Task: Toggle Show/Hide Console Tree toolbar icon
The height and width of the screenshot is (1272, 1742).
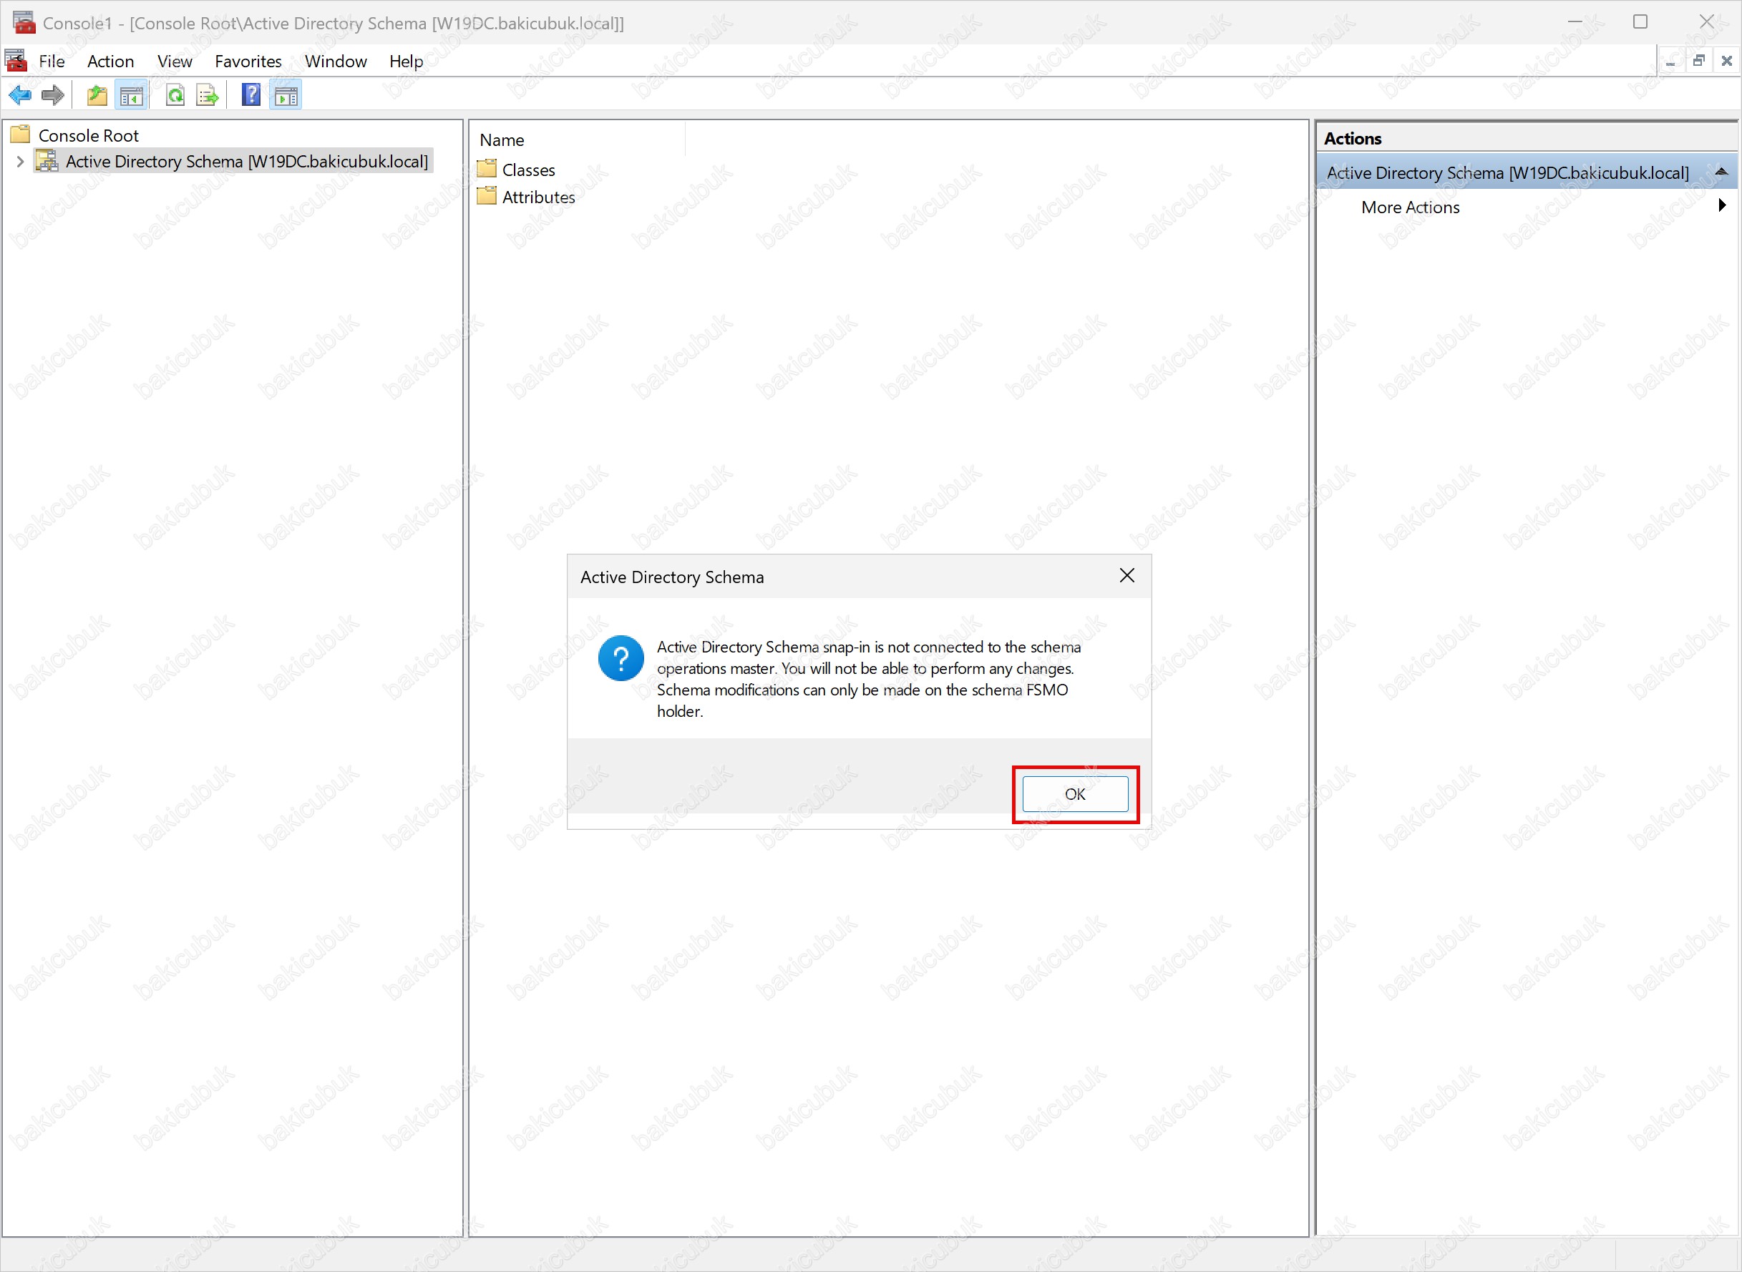Action: [131, 95]
